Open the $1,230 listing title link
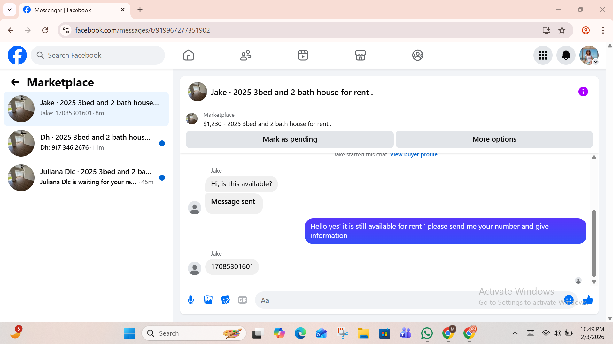 tap(267, 124)
